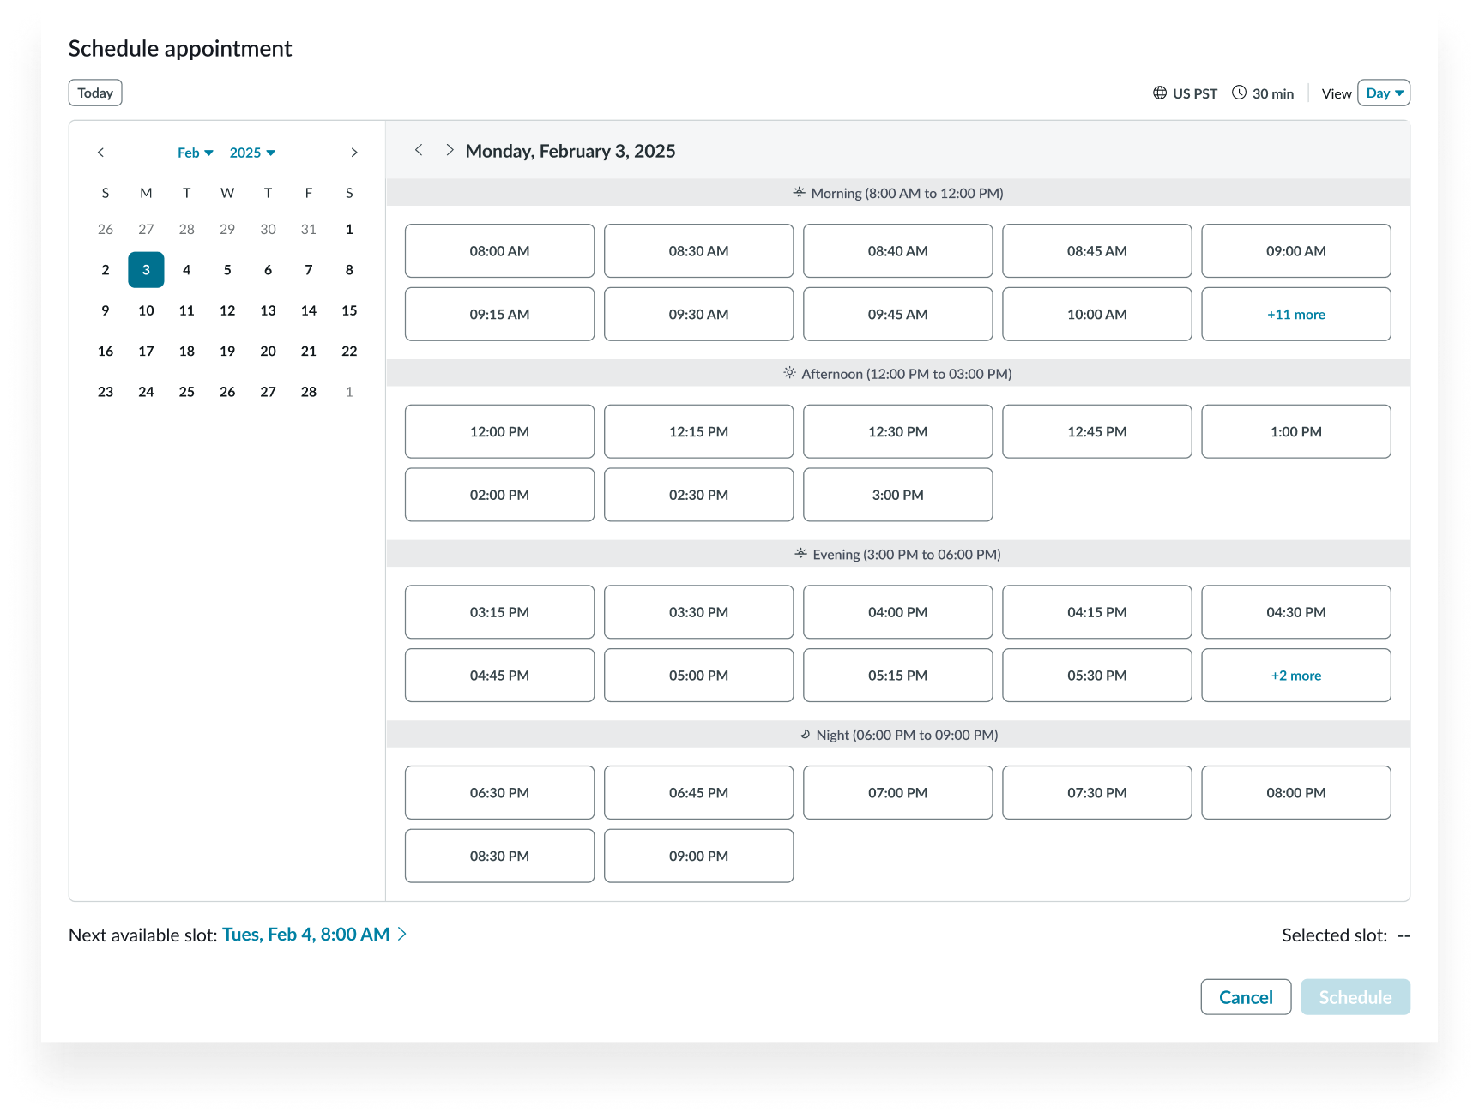Image resolution: width=1479 pixels, height=1118 pixels.
Task: Select February 10 in the mini calendar
Action: [x=146, y=310]
